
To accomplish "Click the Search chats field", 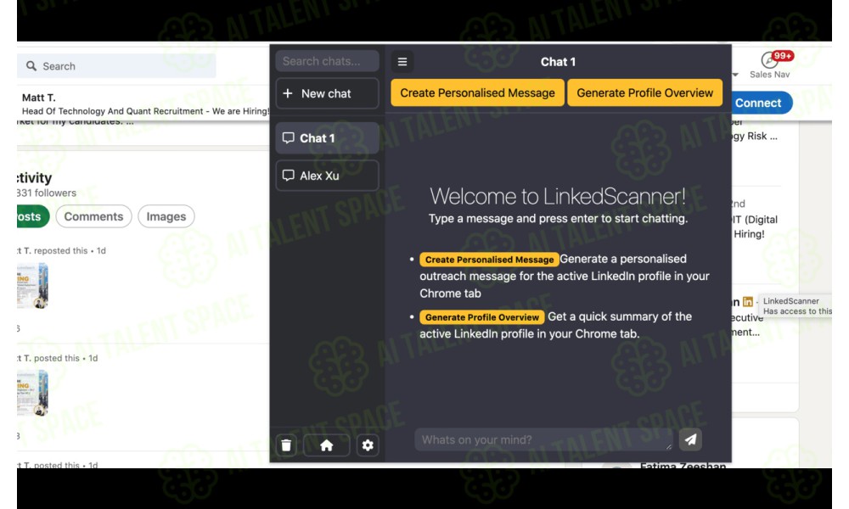I will click(327, 61).
